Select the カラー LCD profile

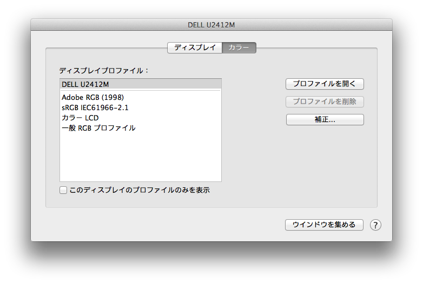tap(141, 118)
